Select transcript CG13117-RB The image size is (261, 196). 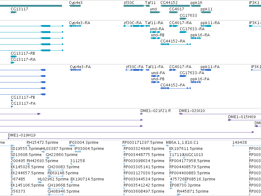(14, 56)
